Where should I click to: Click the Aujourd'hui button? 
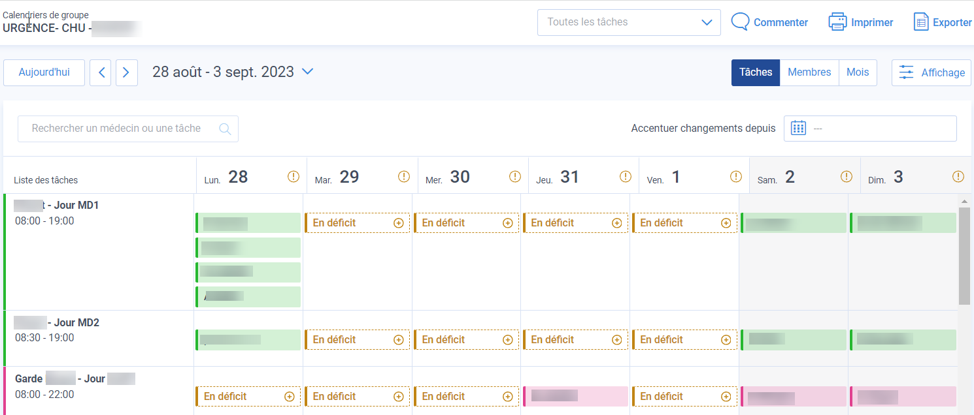[x=44, y=72]
